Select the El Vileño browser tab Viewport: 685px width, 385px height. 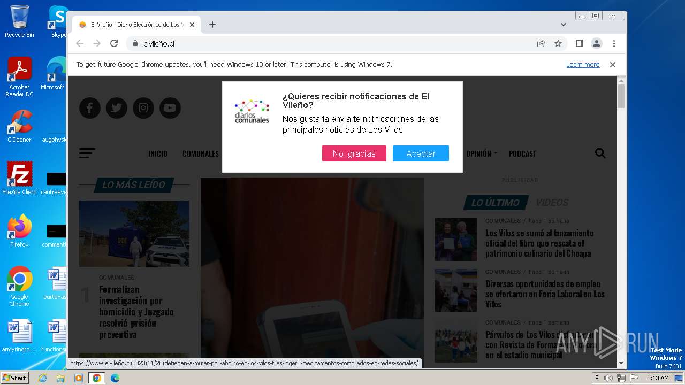(x=136, y=25)
